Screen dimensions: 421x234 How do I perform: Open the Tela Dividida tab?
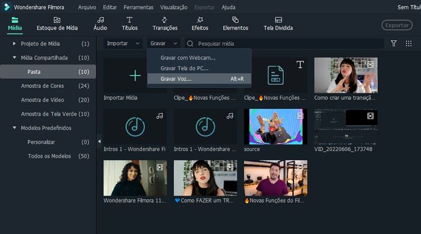tap(278, 24)
